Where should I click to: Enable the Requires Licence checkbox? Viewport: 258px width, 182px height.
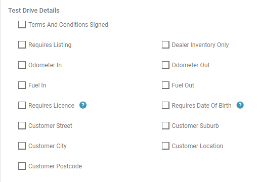22,105
